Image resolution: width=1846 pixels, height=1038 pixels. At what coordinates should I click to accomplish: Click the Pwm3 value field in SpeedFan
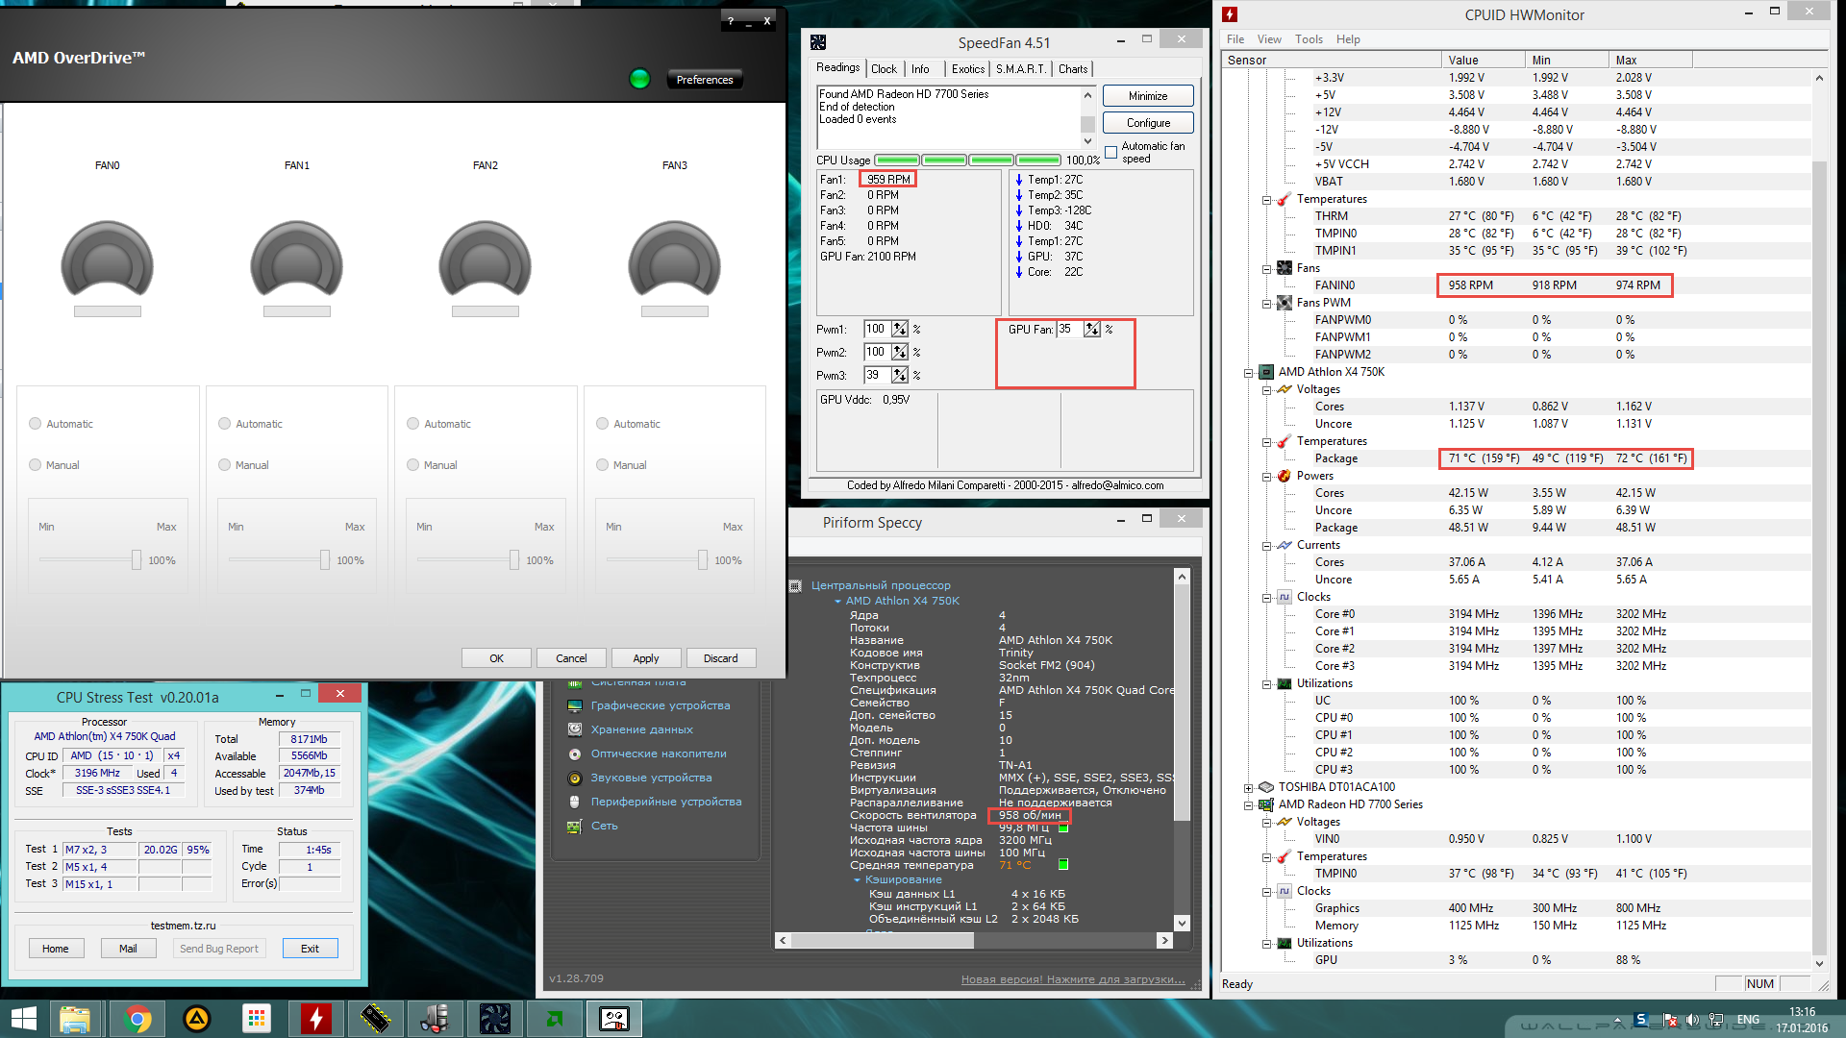pos(877,375)
